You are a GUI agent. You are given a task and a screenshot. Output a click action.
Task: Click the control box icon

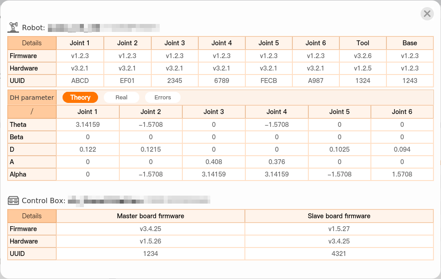13,200
